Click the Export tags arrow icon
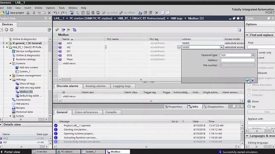The height and width of the screenshot is (154, 275). (x=63, y=30)
